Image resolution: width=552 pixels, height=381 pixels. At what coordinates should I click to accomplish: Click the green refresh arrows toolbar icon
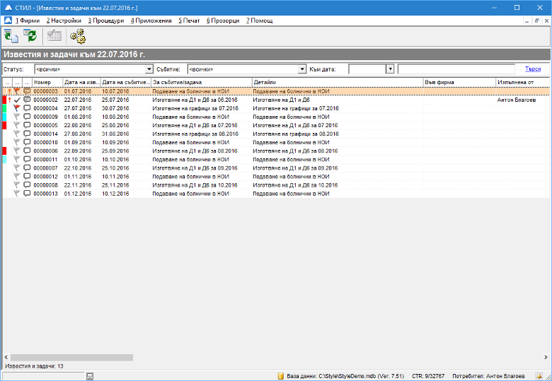[x=30, y=36]
